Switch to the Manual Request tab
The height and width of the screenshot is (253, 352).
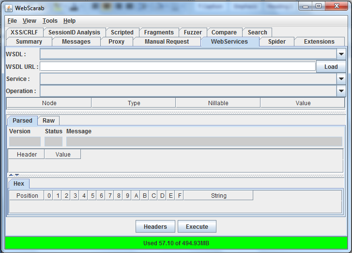(167, 42)
